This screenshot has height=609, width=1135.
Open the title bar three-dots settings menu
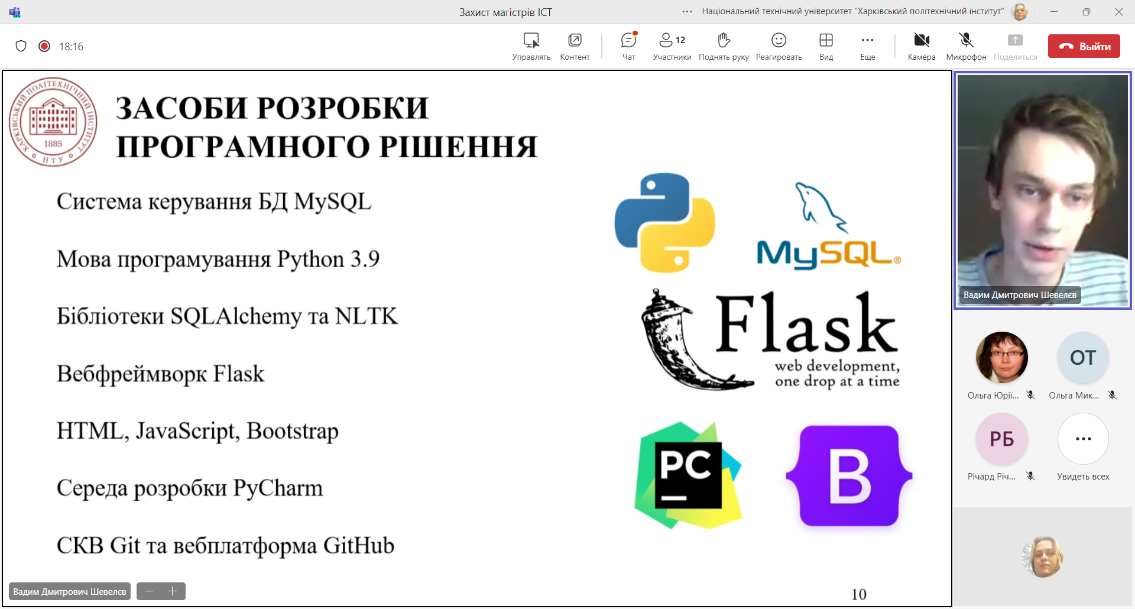[x=687, y=11]
